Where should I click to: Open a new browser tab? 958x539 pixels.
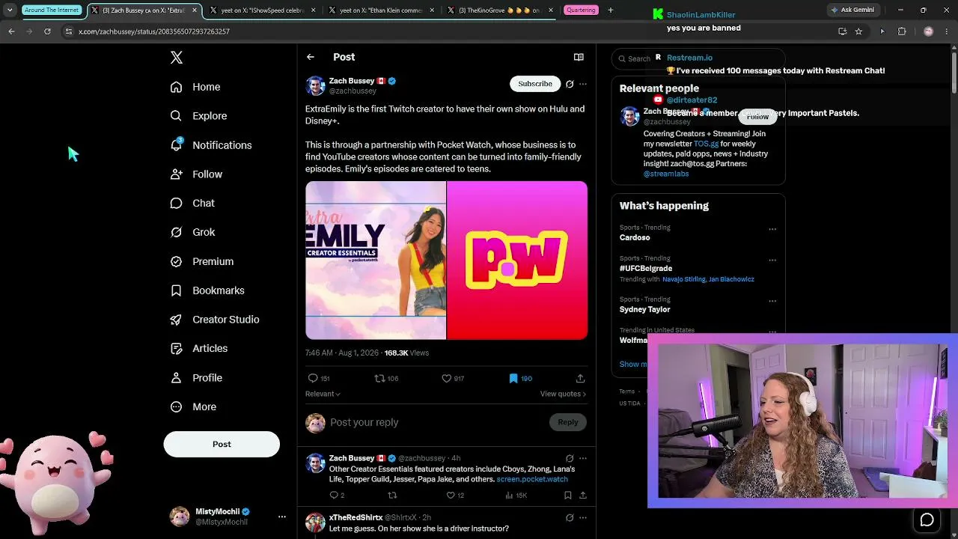coord(610,10)
